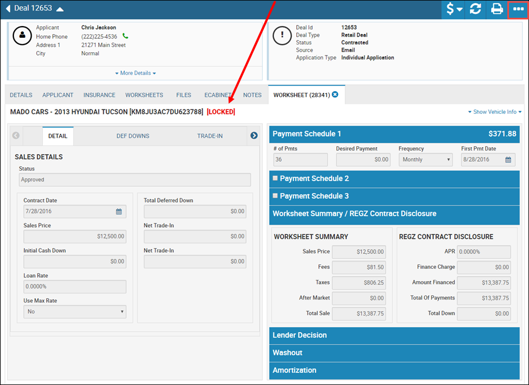This screenshot has height=385, width=529.
Task: Expand the Deal 12653 header triangle
Action: pyautogui.click(x=59, y=9)
